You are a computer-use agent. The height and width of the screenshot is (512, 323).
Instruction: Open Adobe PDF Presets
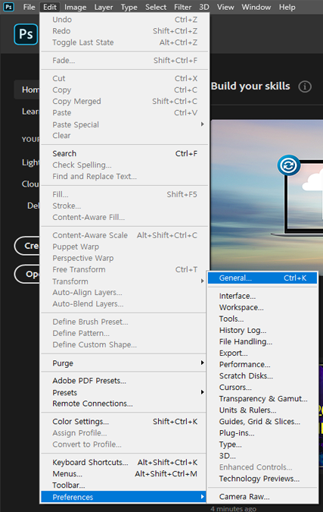point(125,381)
